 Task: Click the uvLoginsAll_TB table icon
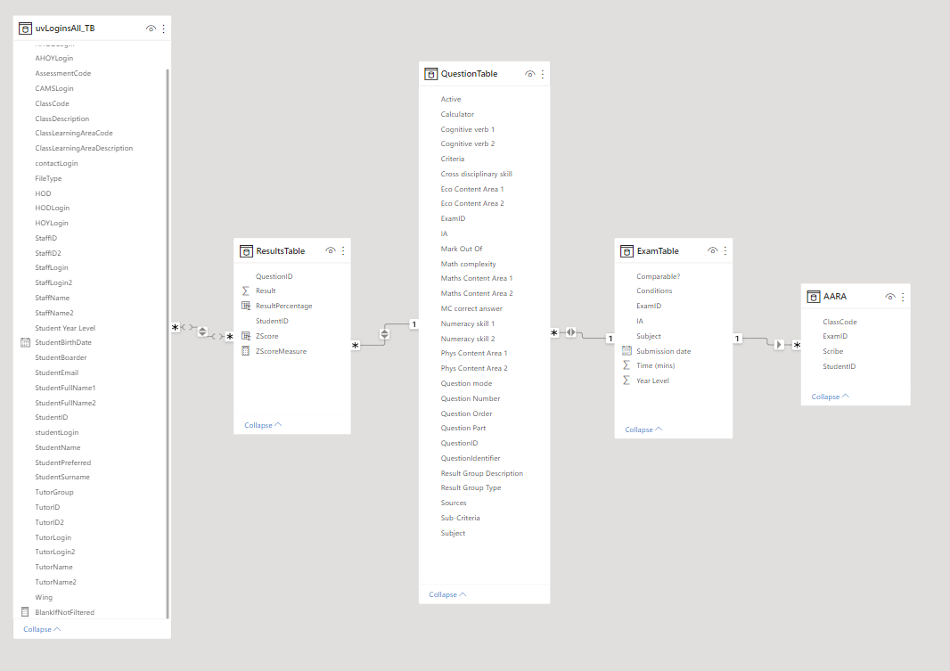click(26, 29)
